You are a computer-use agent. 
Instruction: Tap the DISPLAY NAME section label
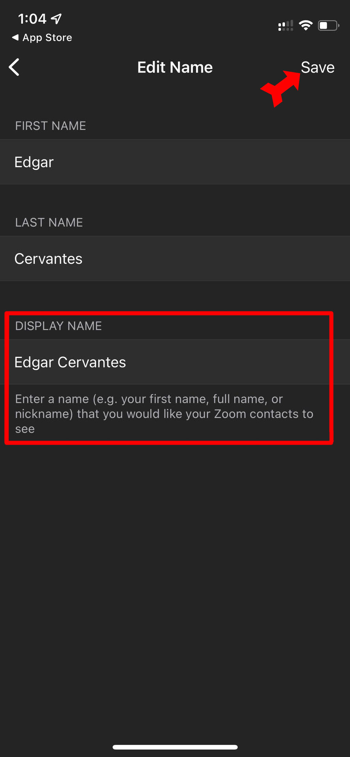[x=58, y=326]
